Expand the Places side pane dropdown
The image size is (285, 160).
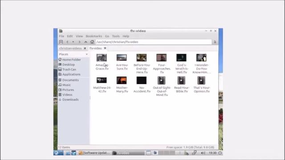tap(87, 54)
